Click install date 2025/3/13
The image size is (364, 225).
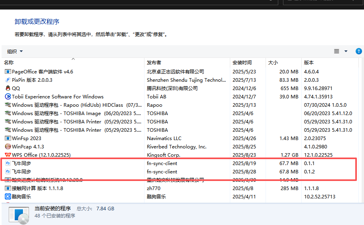(x=244, y=105)
